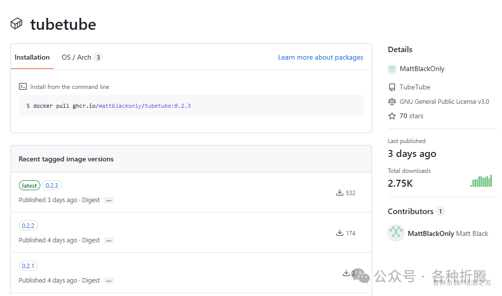Open MattBlackOnly Matt Black contributor link

point(448,233)
